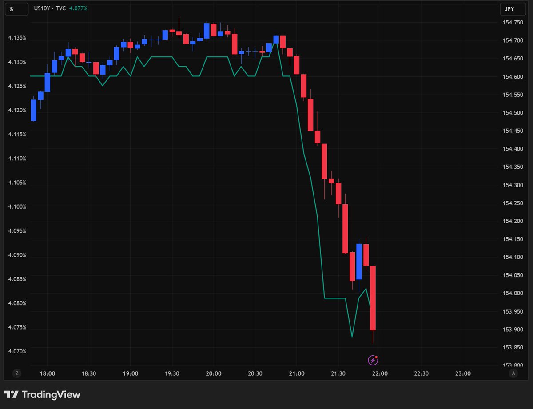Click the 154.100 right price label
The width and height of the screenshot is (533, 409).
pos(513,257)
